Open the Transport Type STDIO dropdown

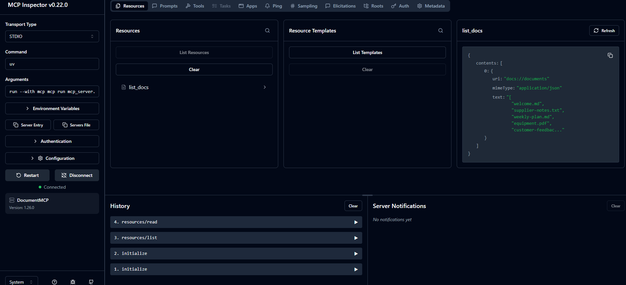(52, 36)
